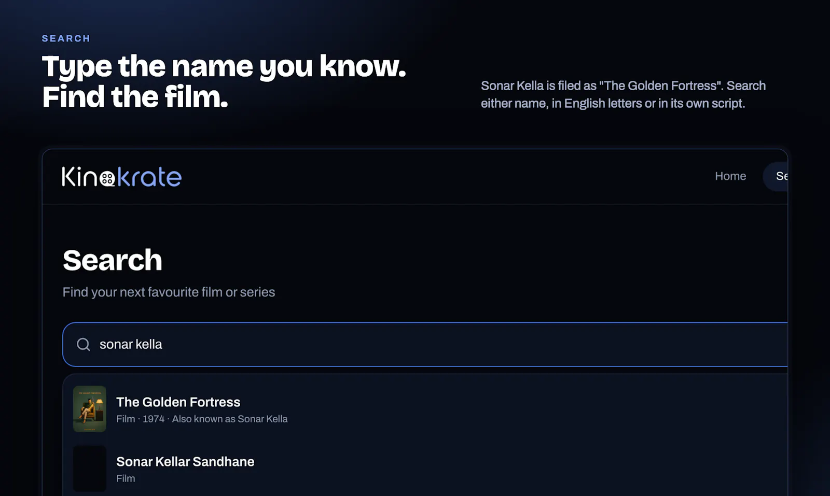This screenshot has height=496, width=830.
Task: Select The Golden Fortress result title
Action: click(178, 402)
